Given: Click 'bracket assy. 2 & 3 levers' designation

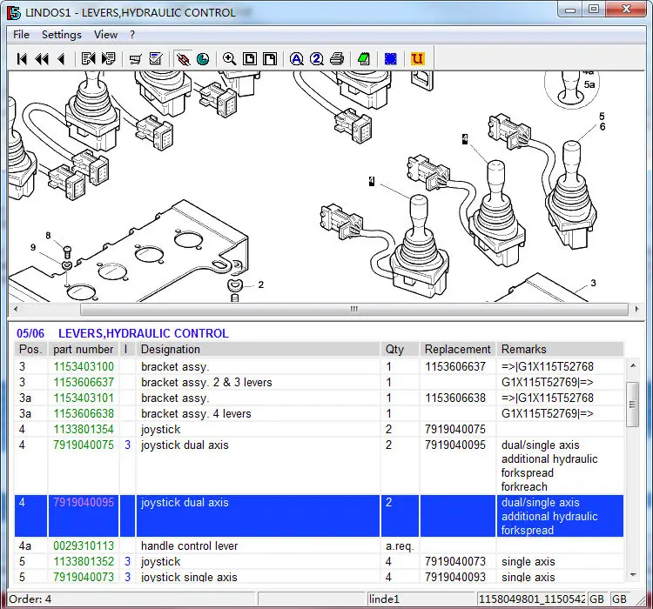Looking at the screenshot, I should point(206,383).
